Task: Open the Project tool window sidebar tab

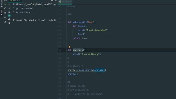Action: [1, 4]
